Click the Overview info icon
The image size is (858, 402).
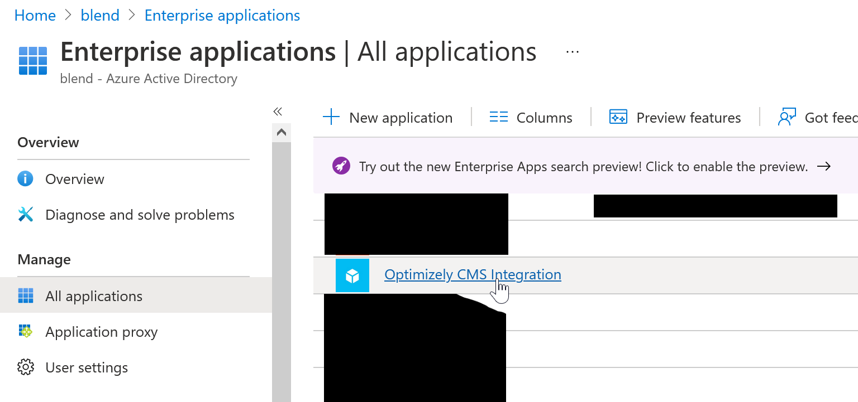click(x=26, y=179)
